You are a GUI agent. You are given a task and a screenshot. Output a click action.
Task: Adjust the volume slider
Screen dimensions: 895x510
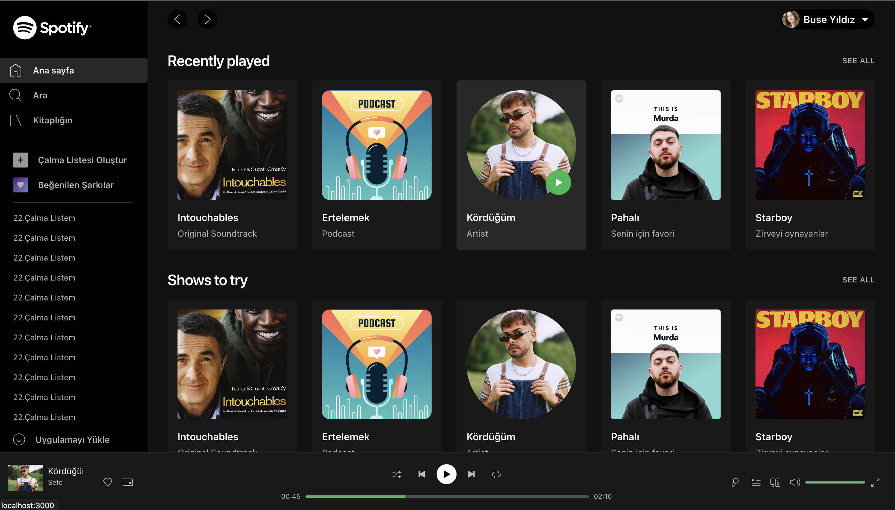pyautogui.click(x=835, y=482)
